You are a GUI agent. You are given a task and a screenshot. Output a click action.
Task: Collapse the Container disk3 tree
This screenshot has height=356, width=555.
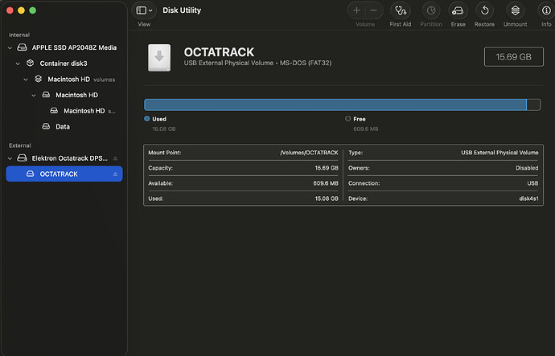click(18, 63)
